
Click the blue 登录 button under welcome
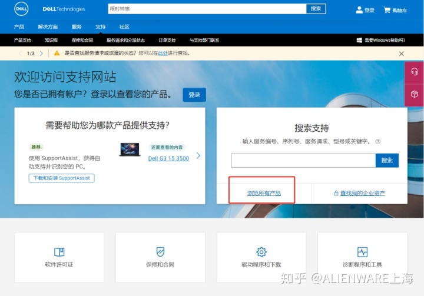[194, 95]
